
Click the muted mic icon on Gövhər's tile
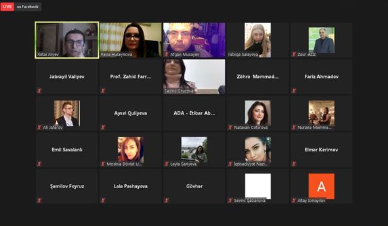pyautogui.click(x=166, y=200)
